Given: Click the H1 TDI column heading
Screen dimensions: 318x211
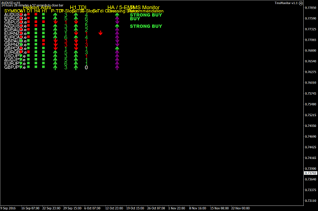Looking at the screenshot, I should pyautogui.click(x=78, y=8).
